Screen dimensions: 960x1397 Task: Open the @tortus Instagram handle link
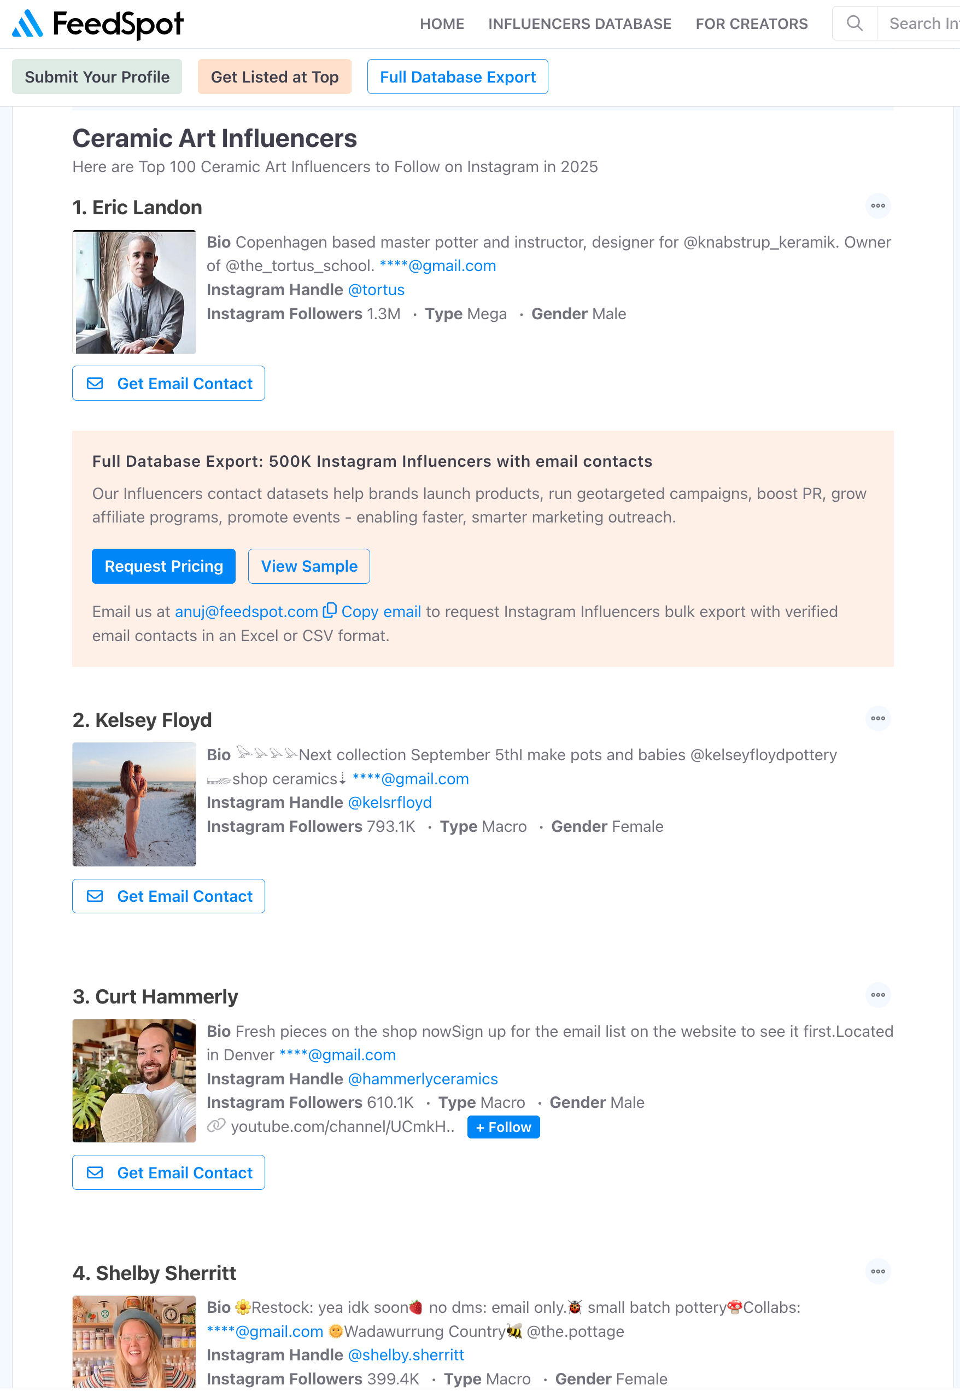pos(376,290)
